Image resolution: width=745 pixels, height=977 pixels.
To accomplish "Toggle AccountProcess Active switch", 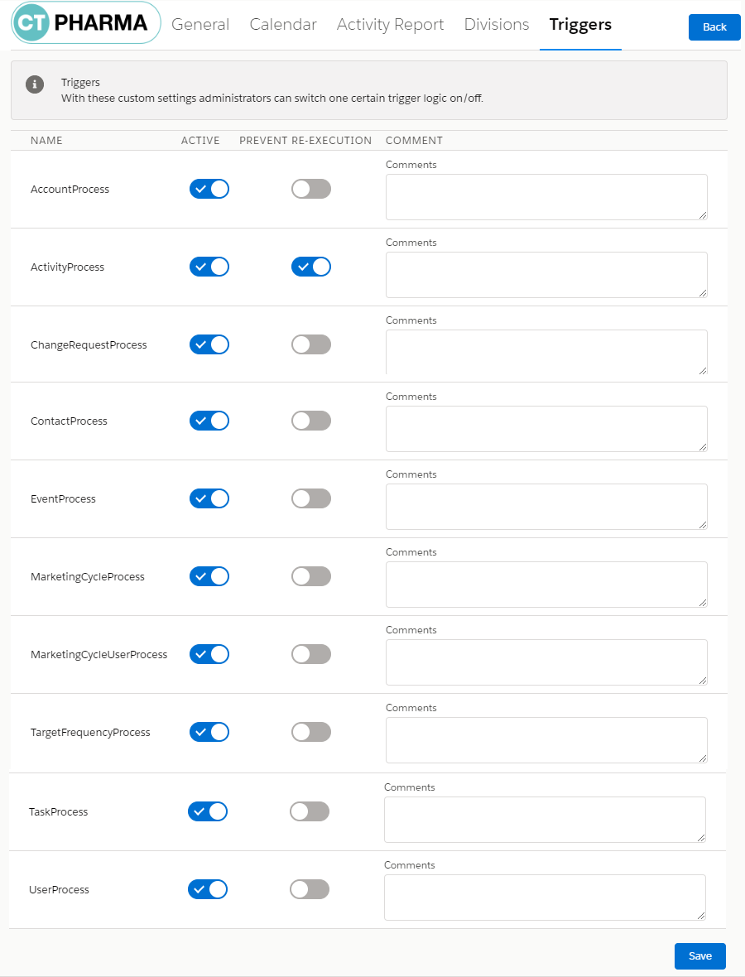I will 209,189.
